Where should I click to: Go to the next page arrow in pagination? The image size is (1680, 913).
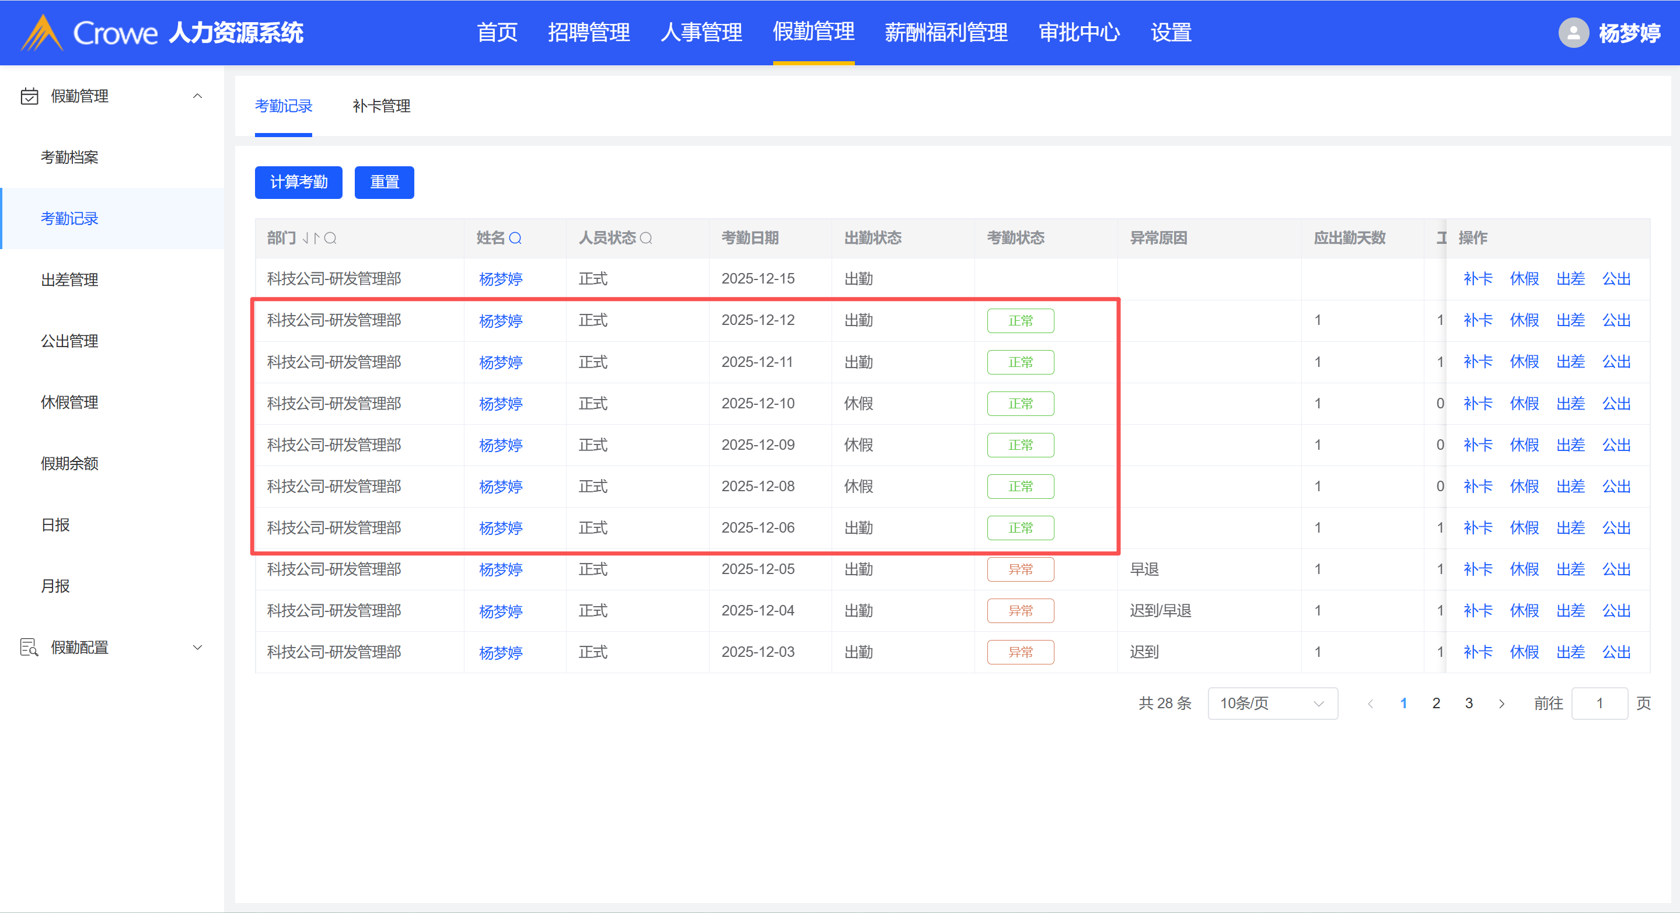(1502, 704)
